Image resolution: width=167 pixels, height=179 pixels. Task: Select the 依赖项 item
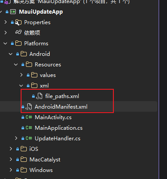pyautogui.click(x=32, y=33)
